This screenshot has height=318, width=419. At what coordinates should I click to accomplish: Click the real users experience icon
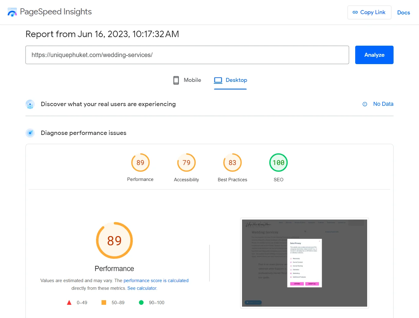(x=30, y=104)
